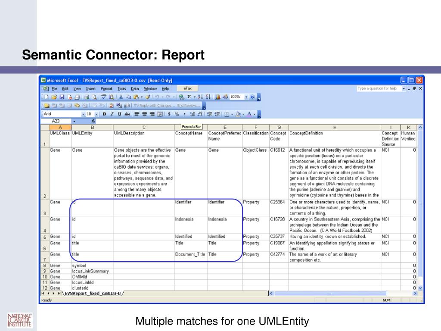Toggle Underline formatting
The width and height of the screenshot is (441, 331).
[120, 114]
